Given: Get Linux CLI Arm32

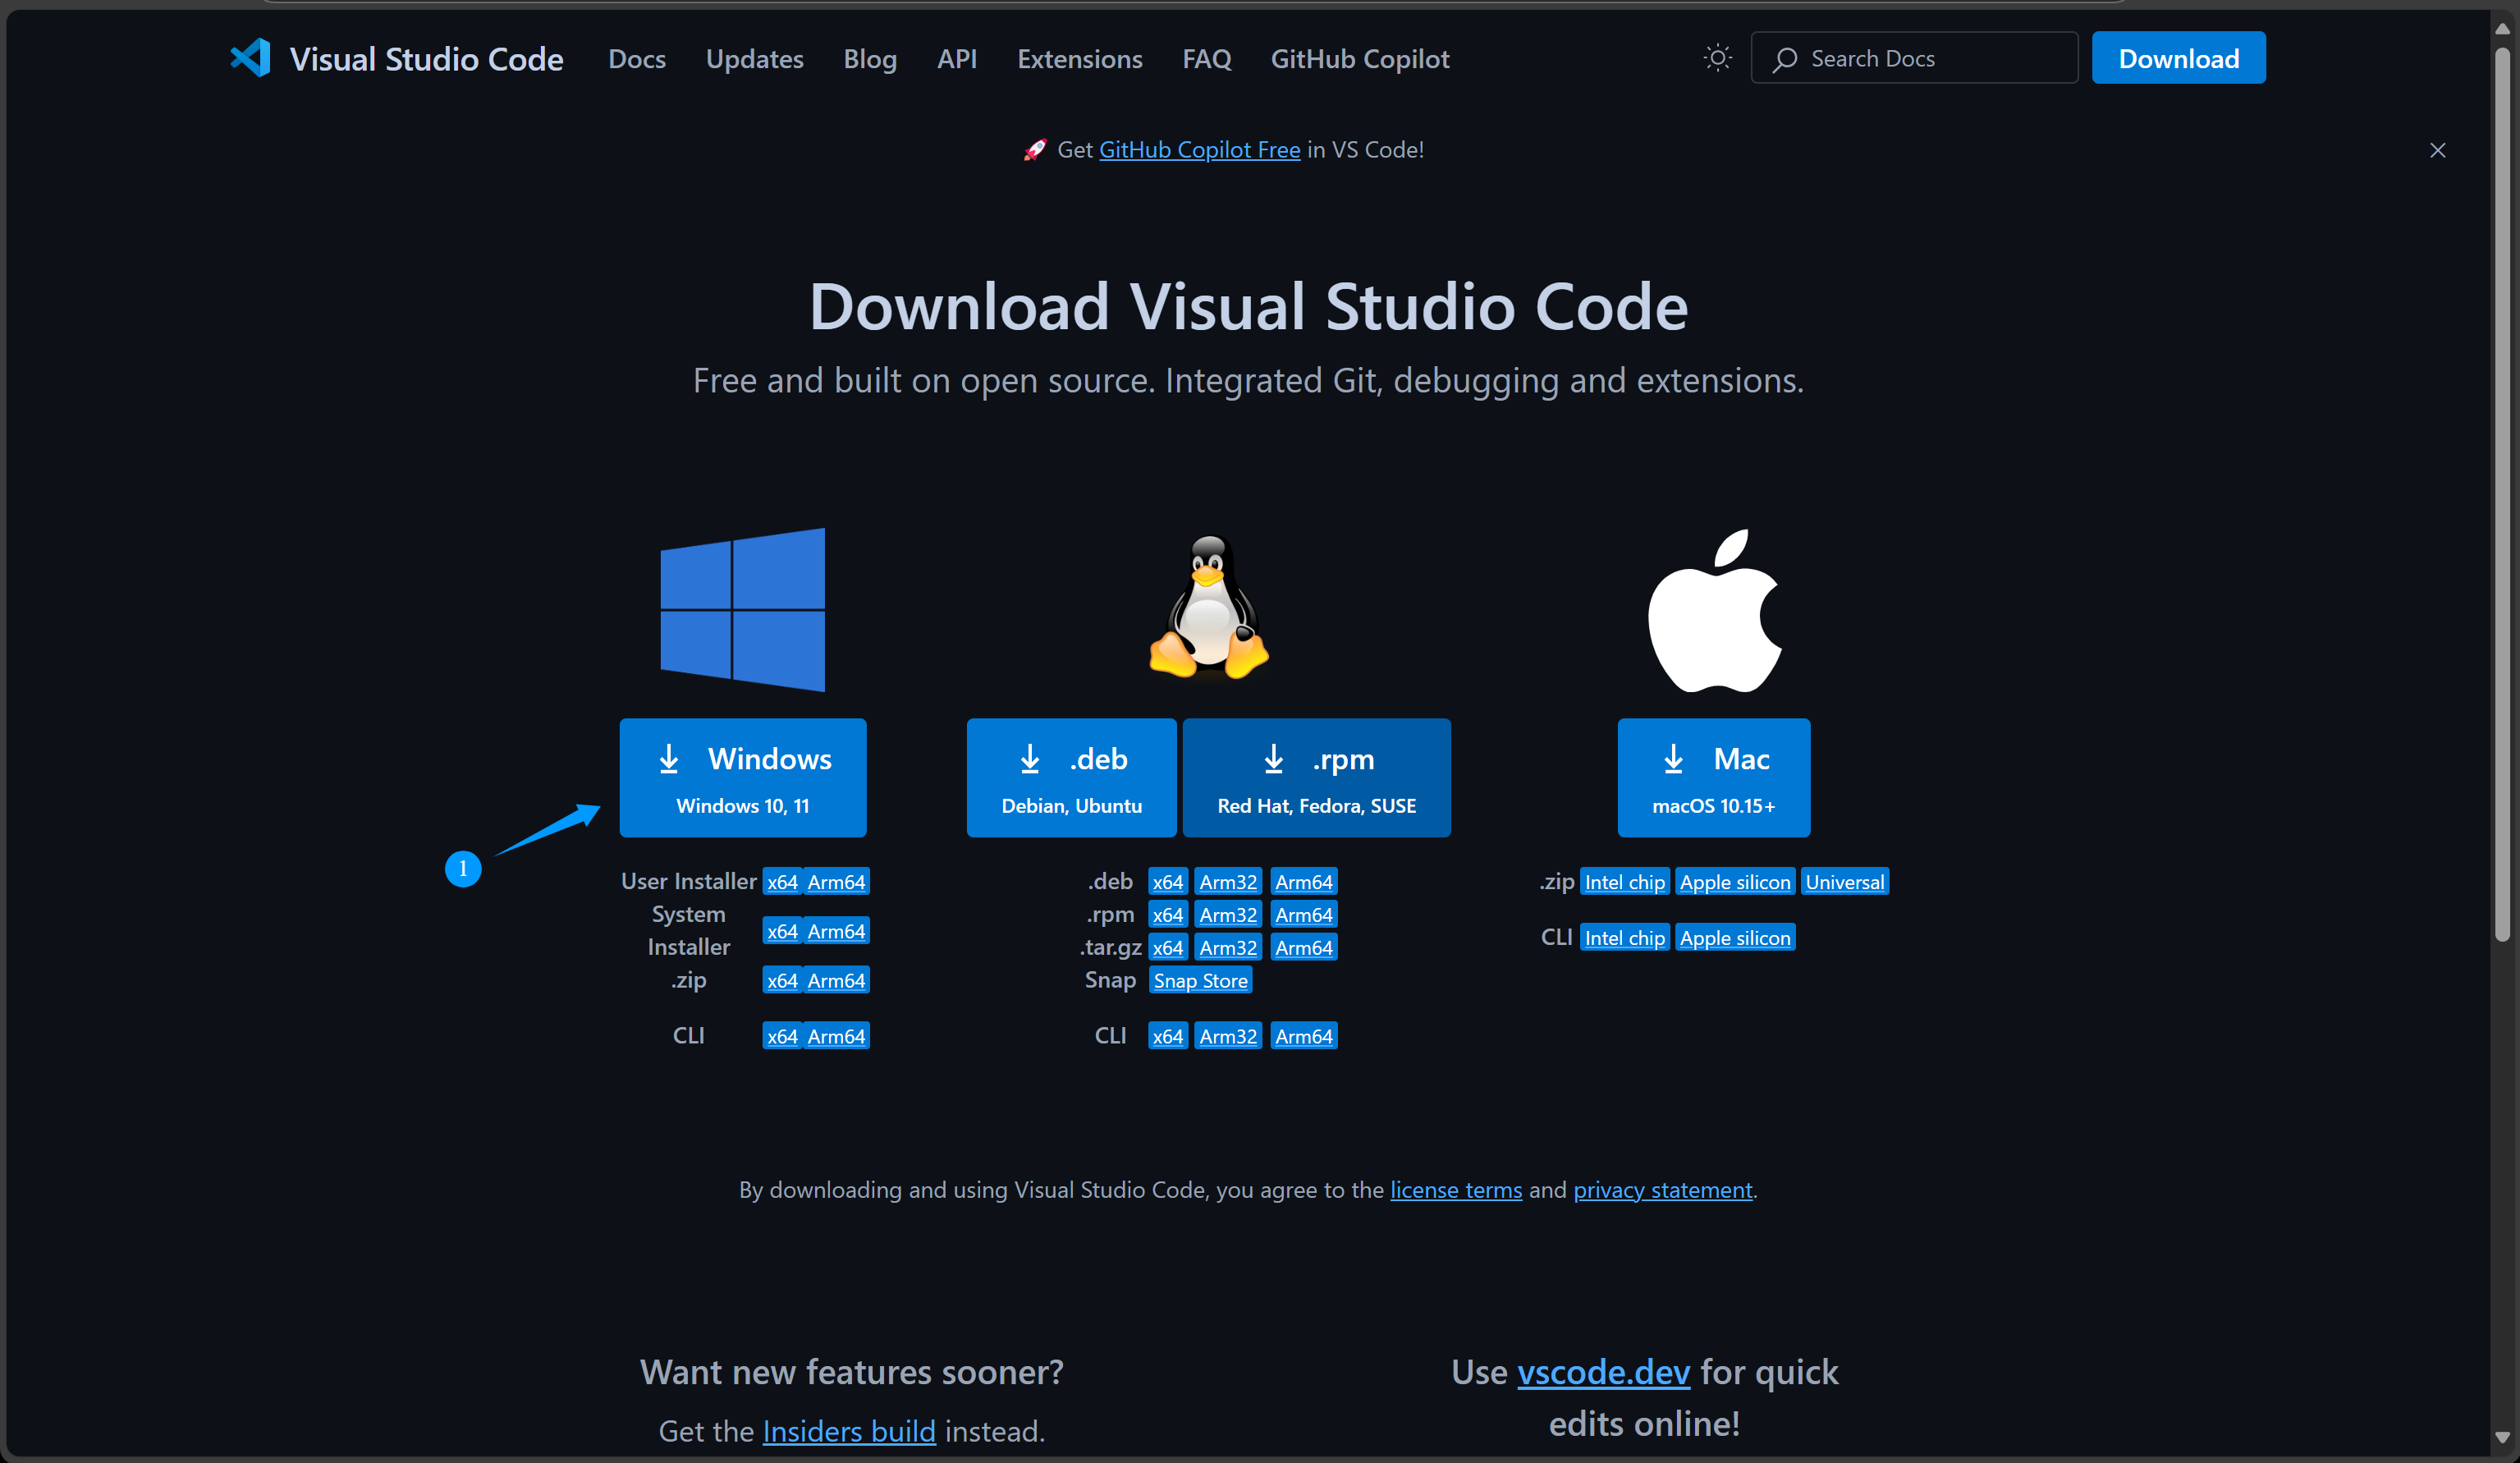Looking at the screenshot, I should pos(1228,1036).
